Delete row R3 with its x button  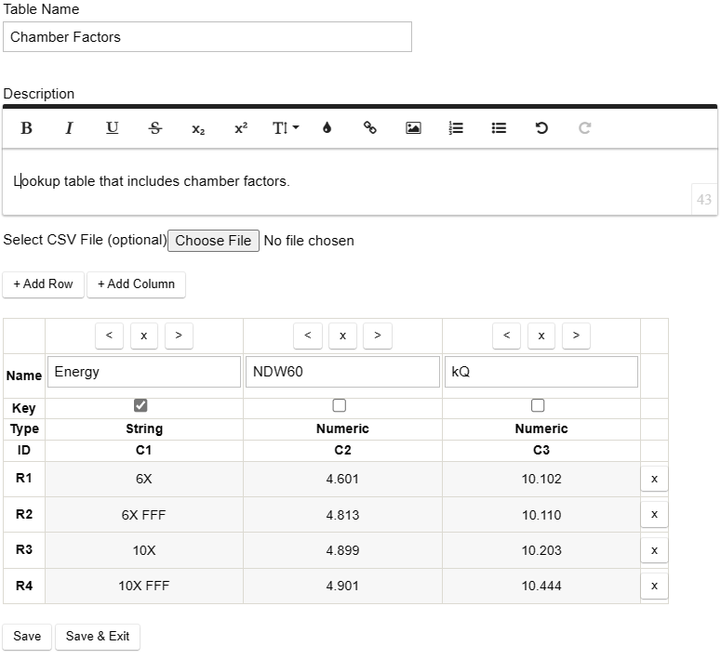pyautogui.click(x=654, y=550)
